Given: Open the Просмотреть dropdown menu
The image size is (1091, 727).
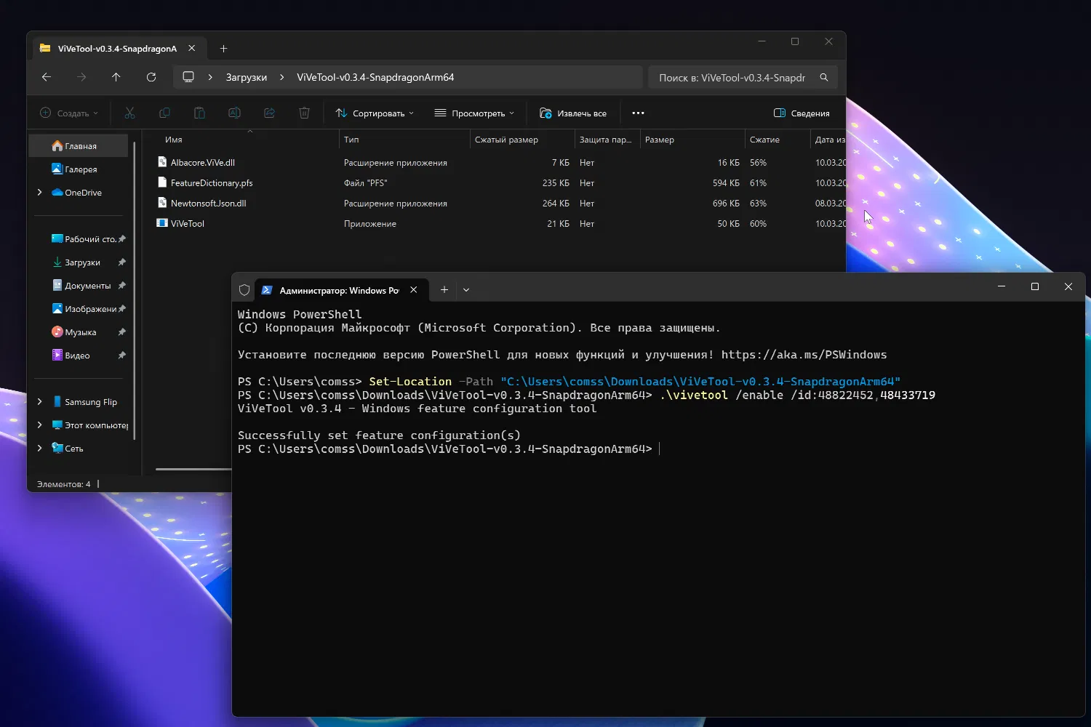Looking at the screenshot, I should tap(474, 113).
